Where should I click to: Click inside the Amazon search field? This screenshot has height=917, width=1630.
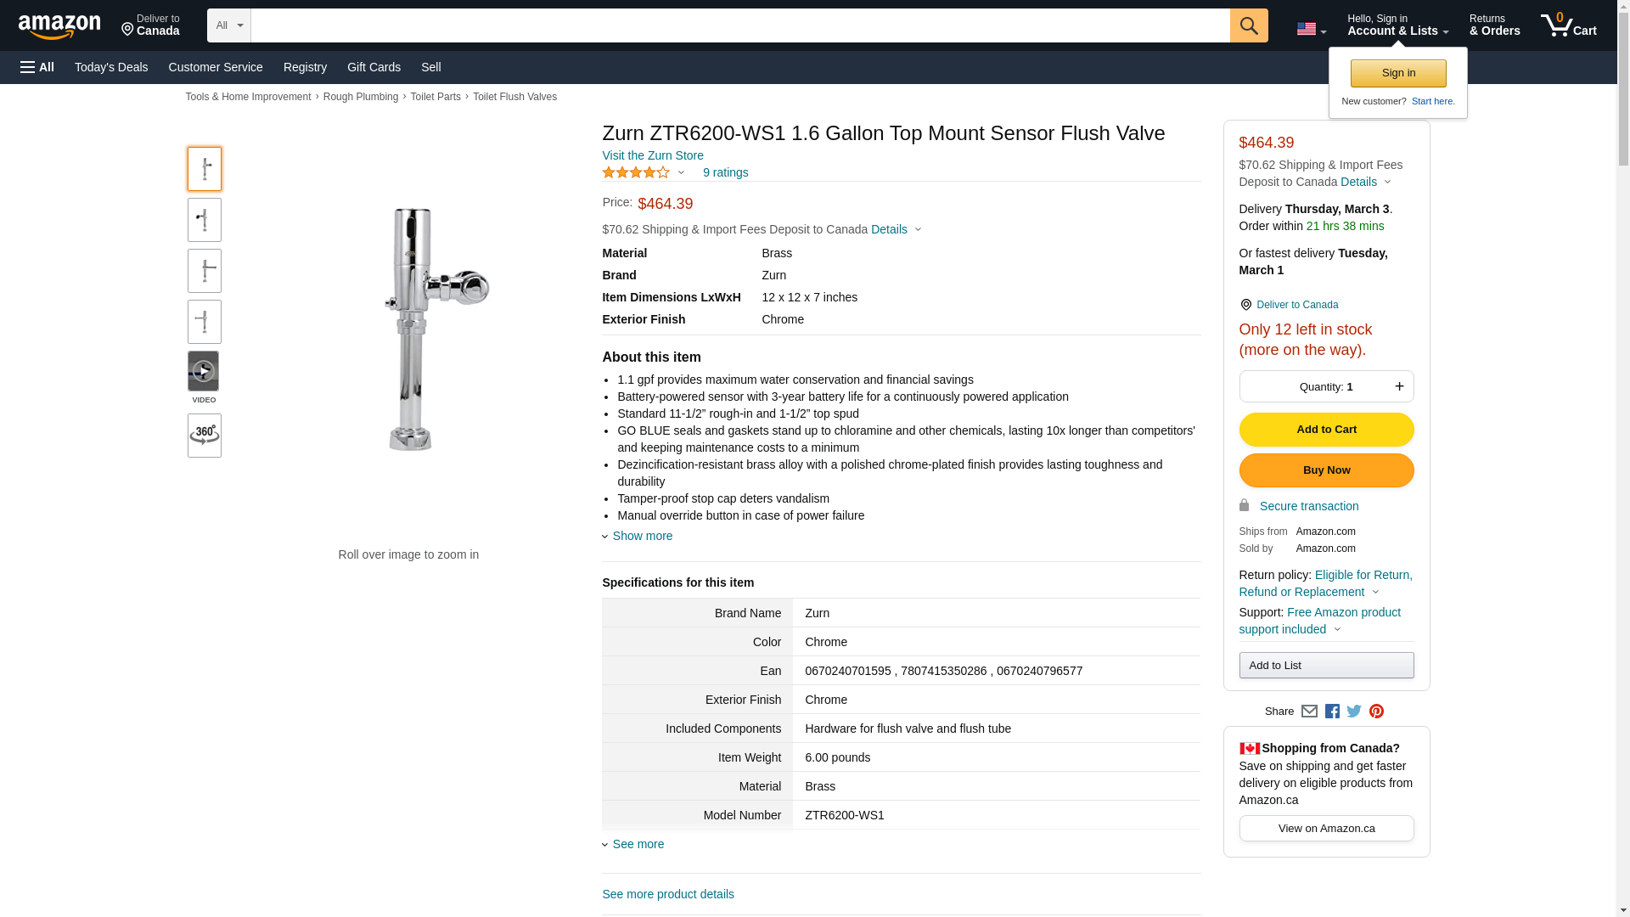point(739,25)
